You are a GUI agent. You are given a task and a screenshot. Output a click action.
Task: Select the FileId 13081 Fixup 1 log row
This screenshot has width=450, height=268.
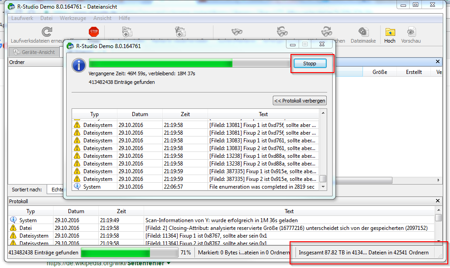point(195,125)
